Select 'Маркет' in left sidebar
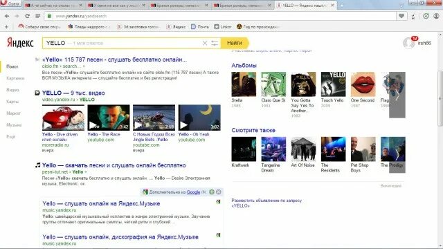This screenshot has width=443, height=249. pyautogui.click(x=13, y=113)
